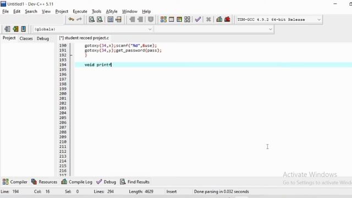Switch to the Classes side tab
Viewport: 352px width, 198px height.
click(x=26, y=38)
